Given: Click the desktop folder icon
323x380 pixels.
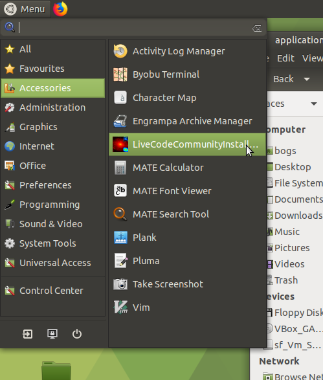Looking at the screenshot, I should 56,370.
